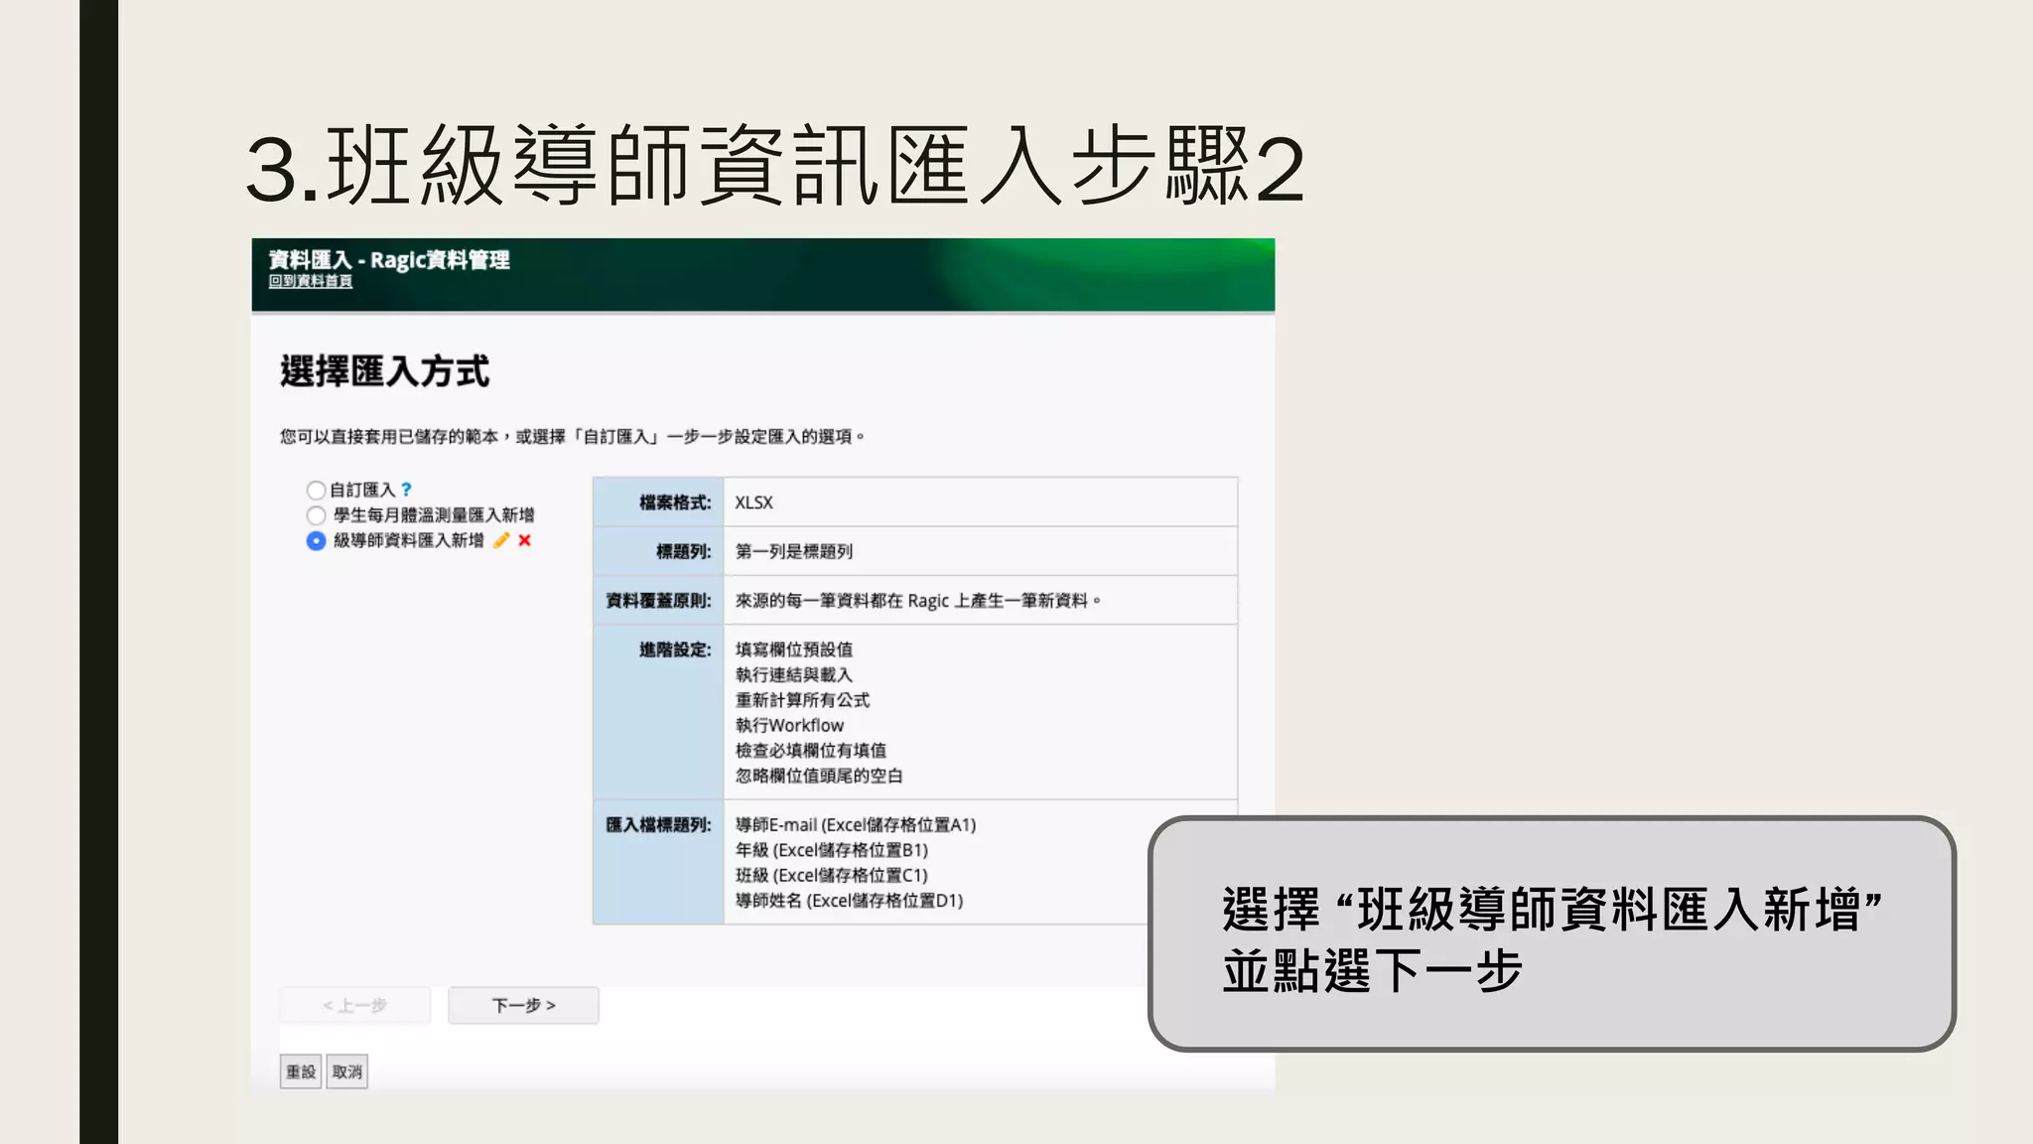This screenshot has width=2033, height=1144.
Task: Click the 導師E-mail (Excel儲存格位置A1) entry
Action: tap(856, 825)
